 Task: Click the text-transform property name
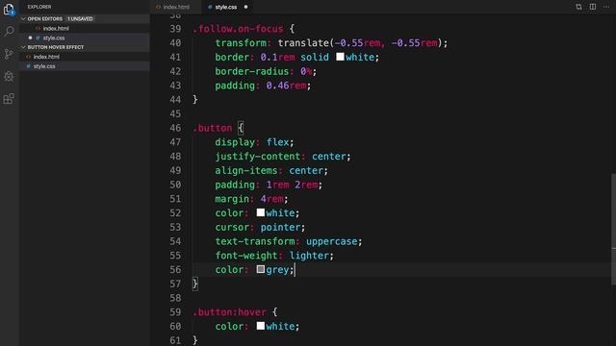255,241
